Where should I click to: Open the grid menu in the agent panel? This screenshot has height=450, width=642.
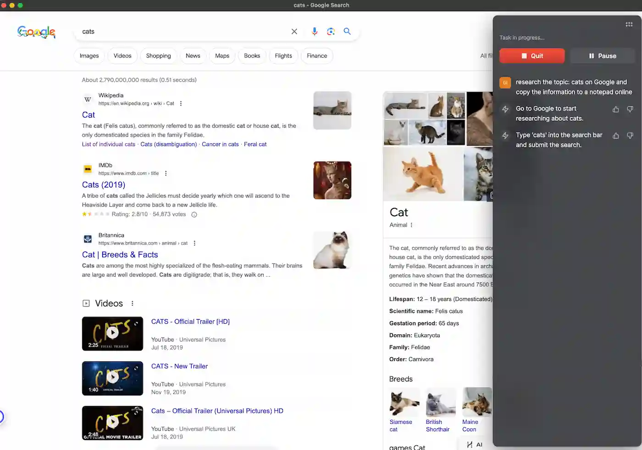(x=629, y=24)
